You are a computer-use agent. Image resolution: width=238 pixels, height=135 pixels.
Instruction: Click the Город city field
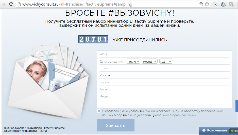pyautogui.click(x=165, y=82)
